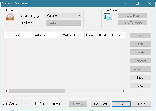The image size is (156, 111).
Task: Click the Filter/Time stacked windows icon
Action: point(108,17)
